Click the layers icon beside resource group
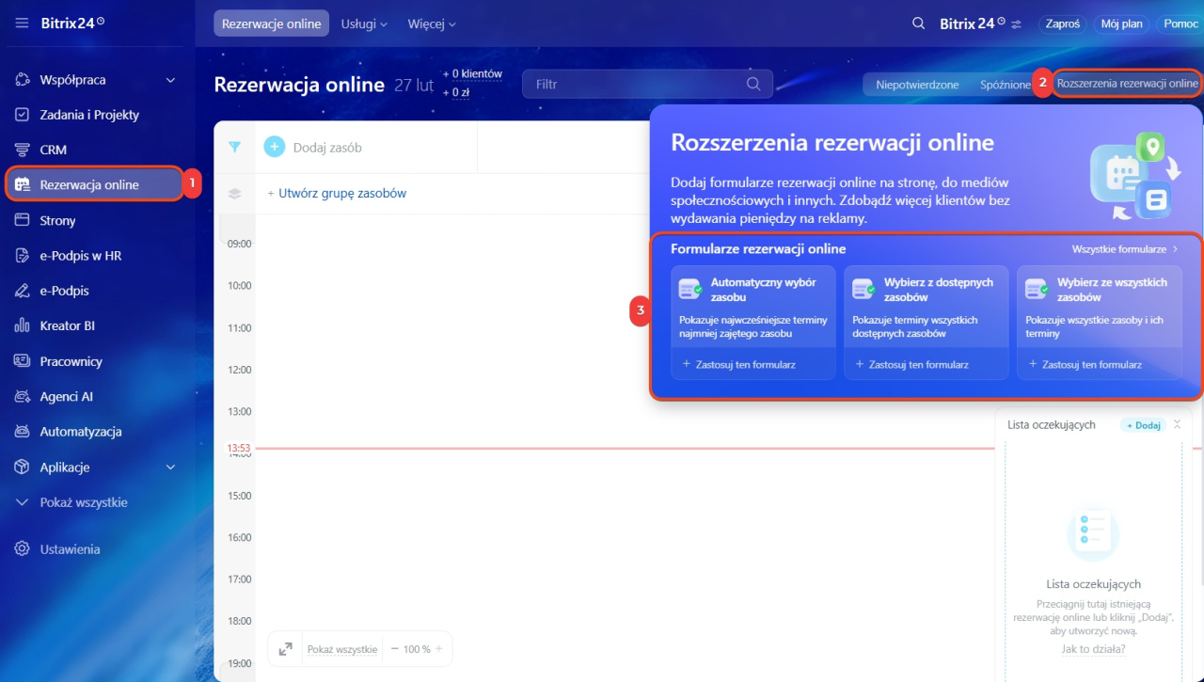The width and height of the screenshot is (1204, 682). click(x=234, y=194)
